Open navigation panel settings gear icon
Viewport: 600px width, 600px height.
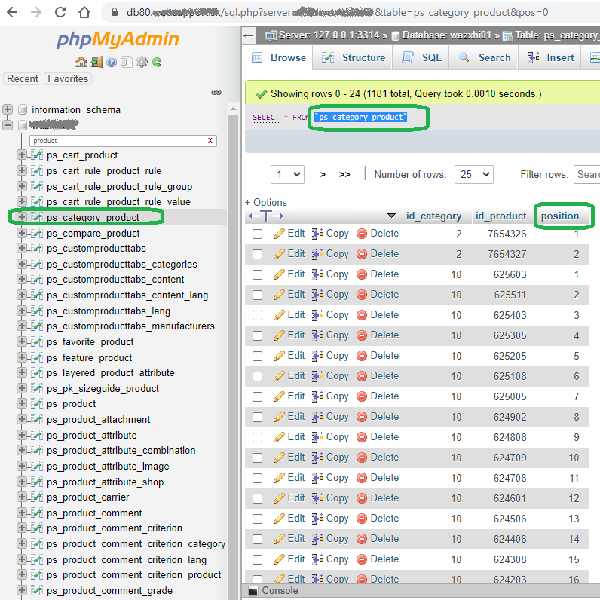(x=142, y=62)
